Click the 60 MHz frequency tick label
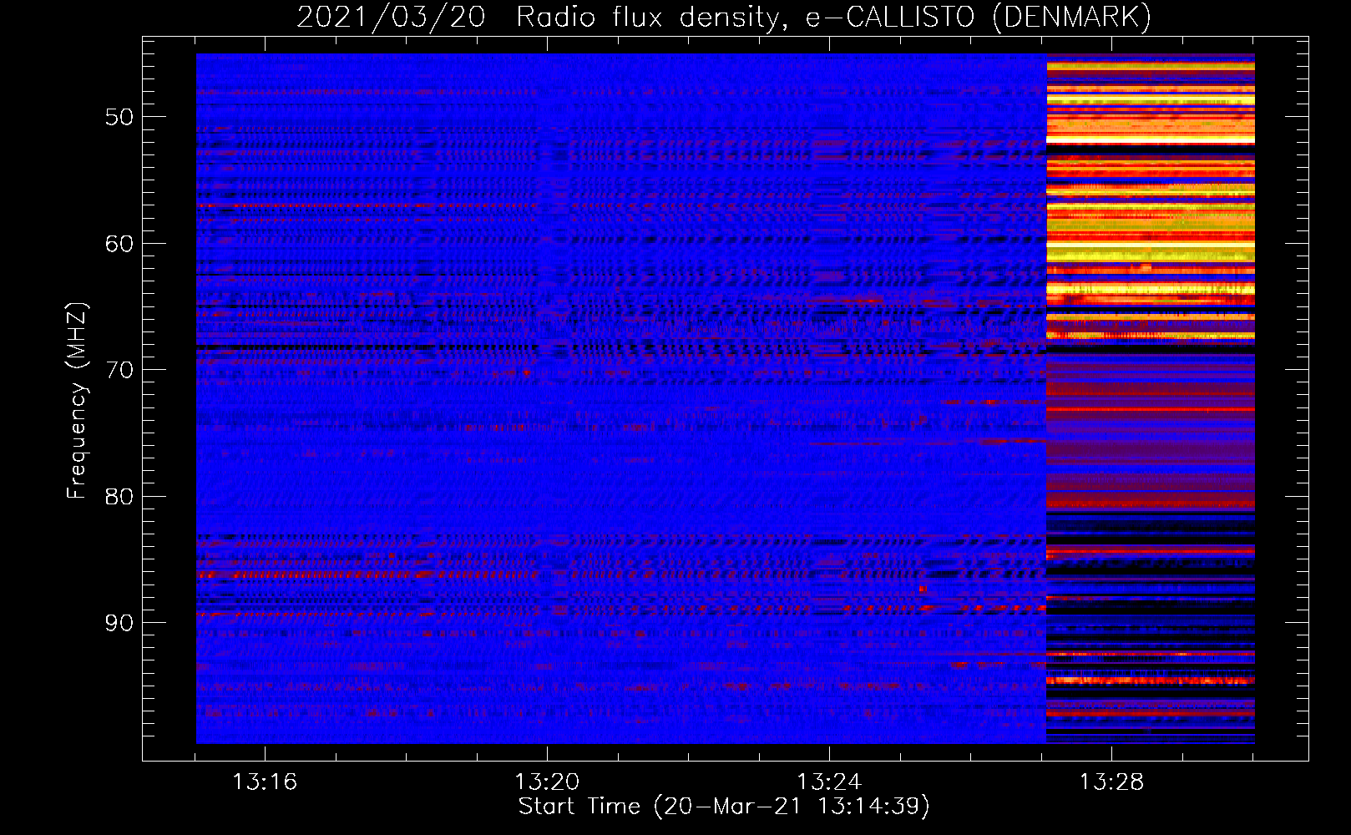Screen dimensions: 1351x835 119,244
